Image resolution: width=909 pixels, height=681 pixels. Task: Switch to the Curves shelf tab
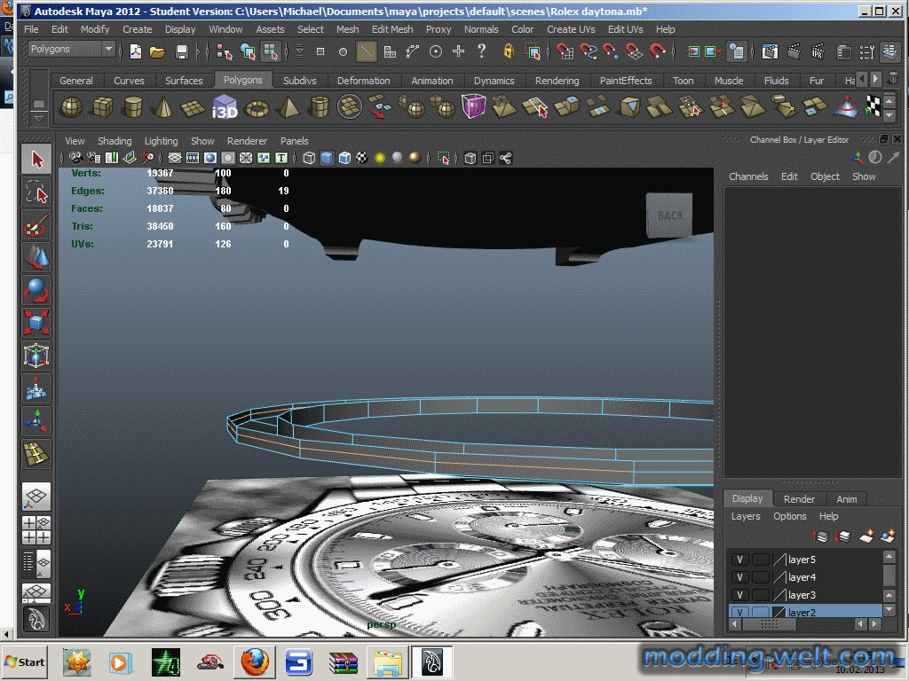tap(129, 81)
